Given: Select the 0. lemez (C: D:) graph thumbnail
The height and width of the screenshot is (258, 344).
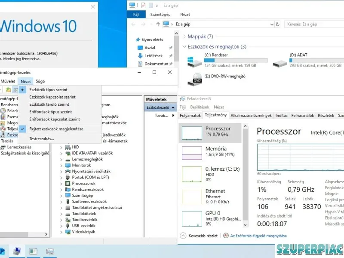Looking at the screenshot, I should 192,175.
